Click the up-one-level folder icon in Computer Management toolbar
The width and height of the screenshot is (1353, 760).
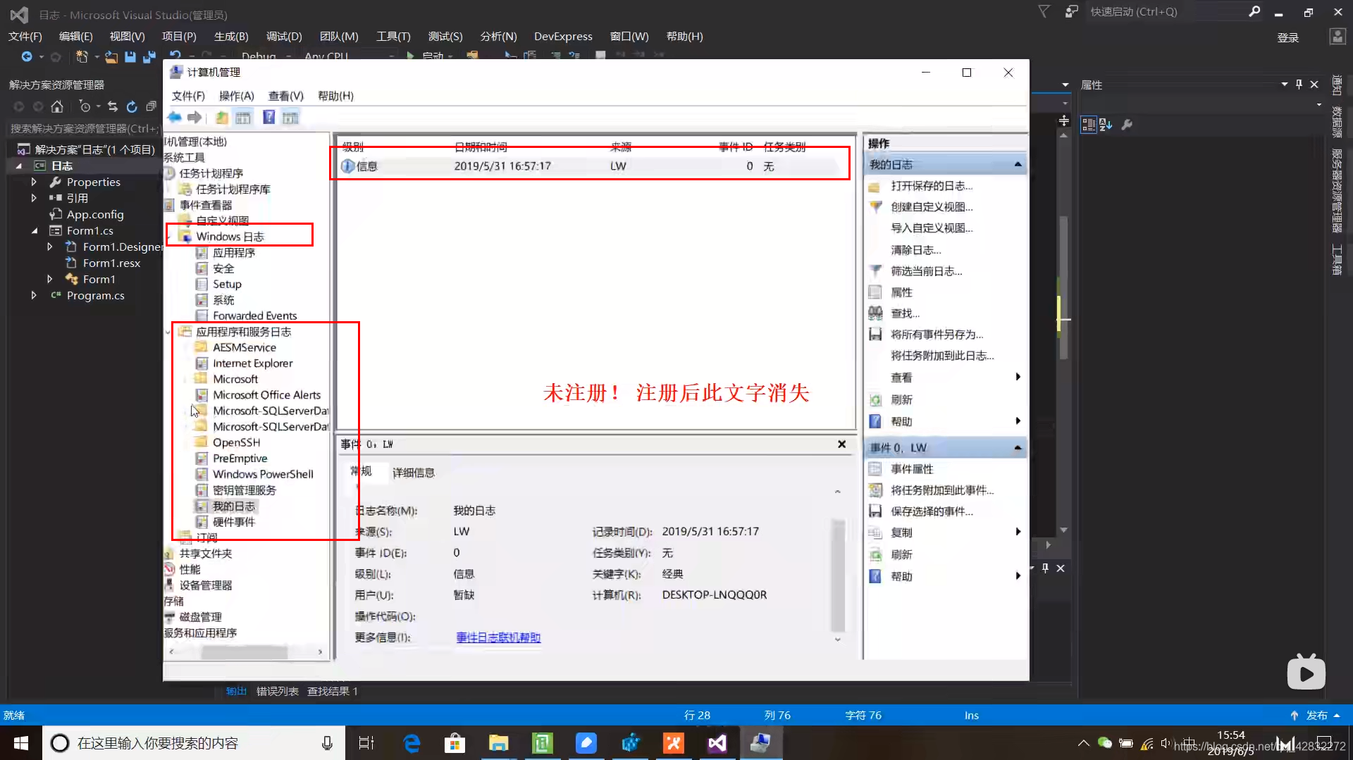click(222, 118)
